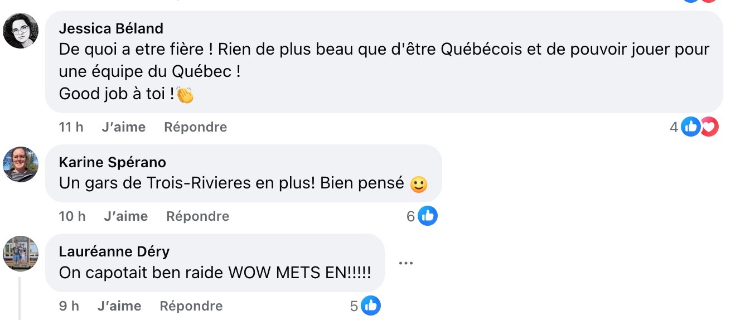View the like reaction icon on Lauréanne's comment
Viewport: 745px width, 320px height.
point(371,306)
